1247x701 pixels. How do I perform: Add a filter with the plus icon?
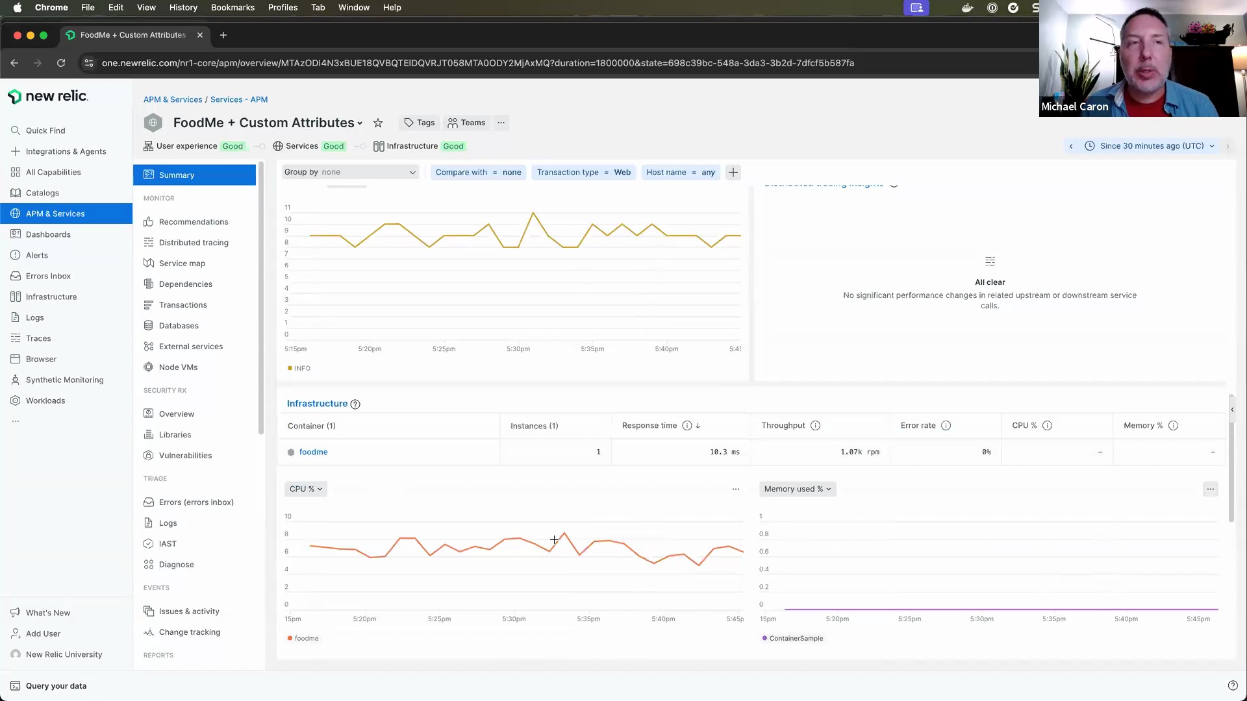tap(733, 173)
